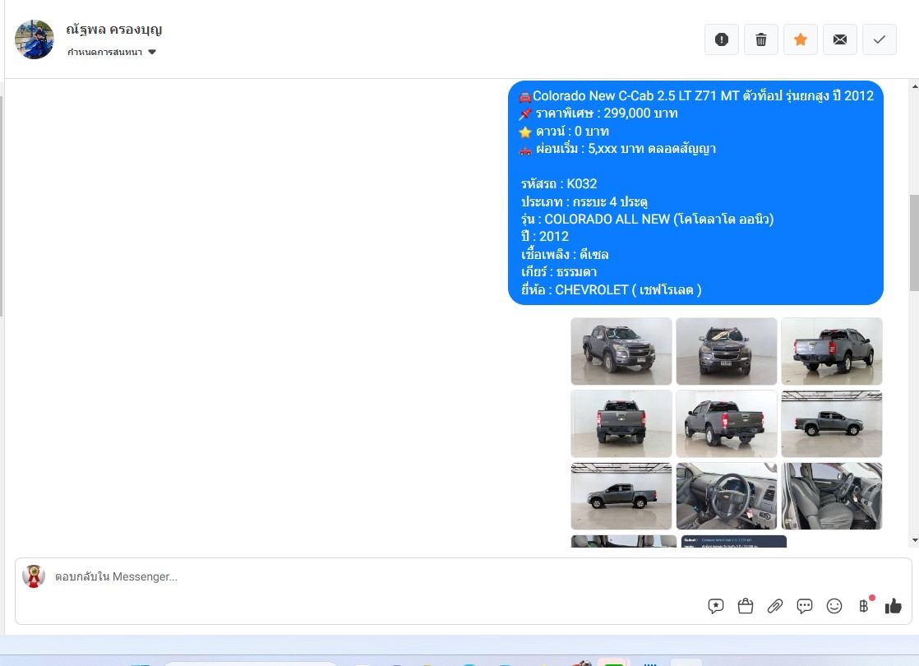Image resolution: width=919 pixels, height=666 pixels.
Task: Open truck front view photo thumbnail
Action: click(726, 351)
